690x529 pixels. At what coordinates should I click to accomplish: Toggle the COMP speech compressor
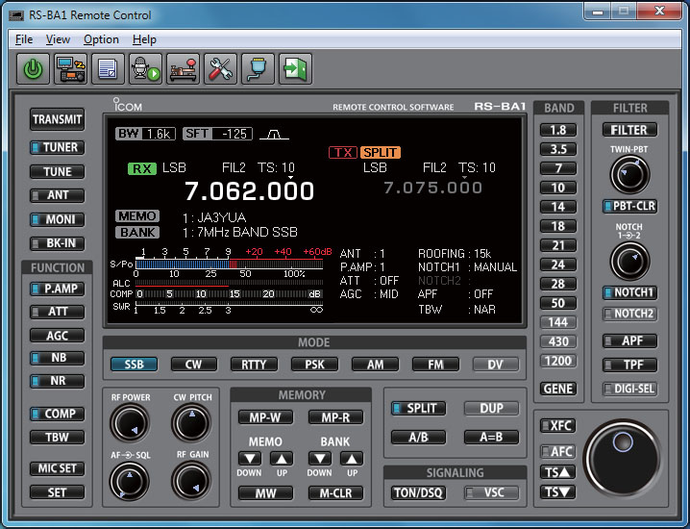(x=58, y=414)
